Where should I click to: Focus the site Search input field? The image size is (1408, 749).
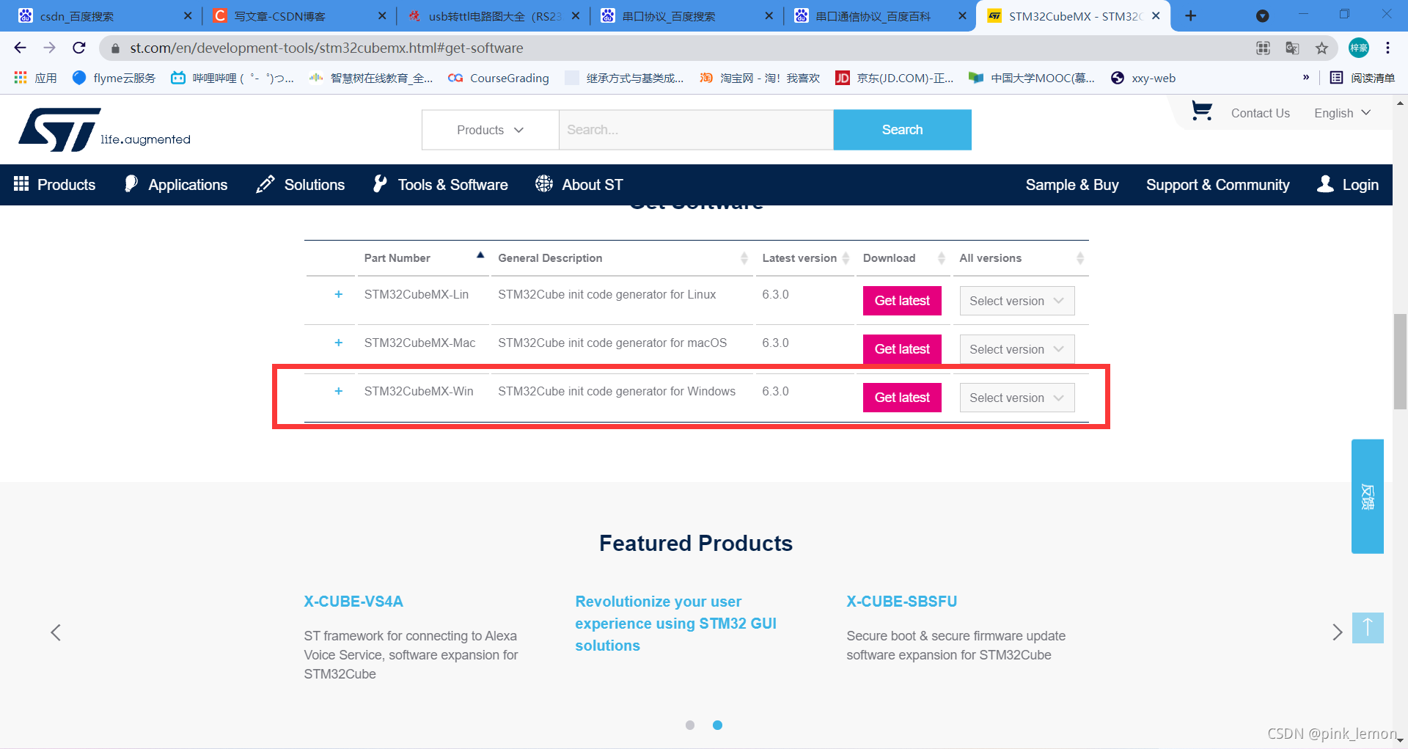tap(696, 130)
